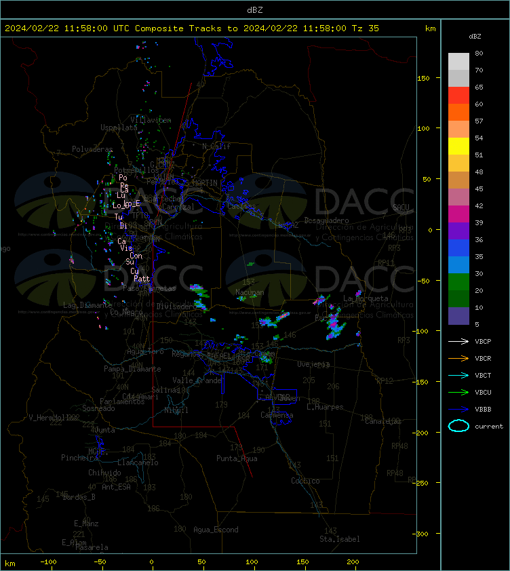This screenshot has height=571, width=510.
Task: Click the 'VBCT' legend label
Action: (483, 375)
